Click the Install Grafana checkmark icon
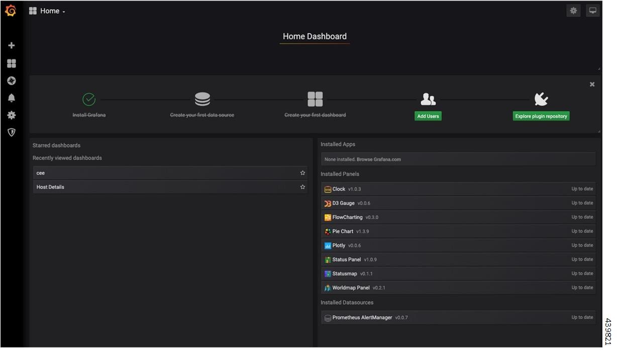The image size is (617, 351). pyautogui.click(x=89, y=99)
